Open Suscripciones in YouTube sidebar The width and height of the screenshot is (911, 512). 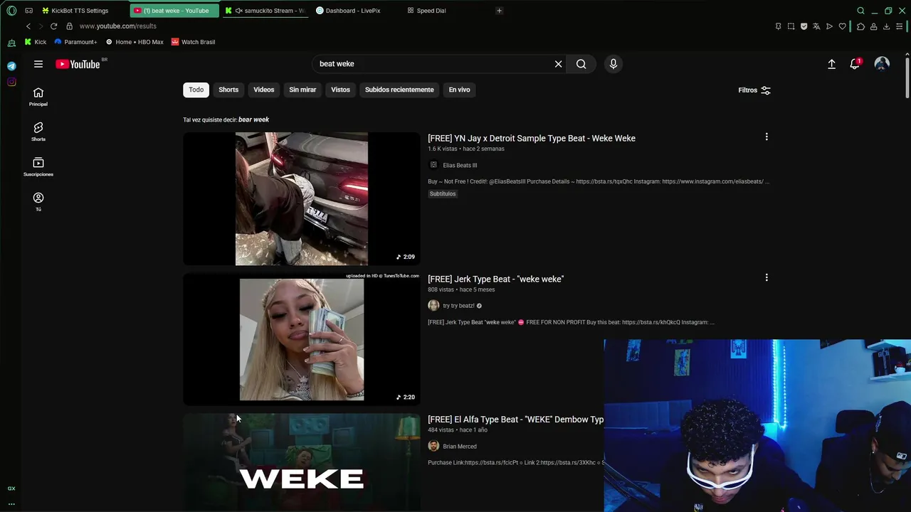point(38,166)
